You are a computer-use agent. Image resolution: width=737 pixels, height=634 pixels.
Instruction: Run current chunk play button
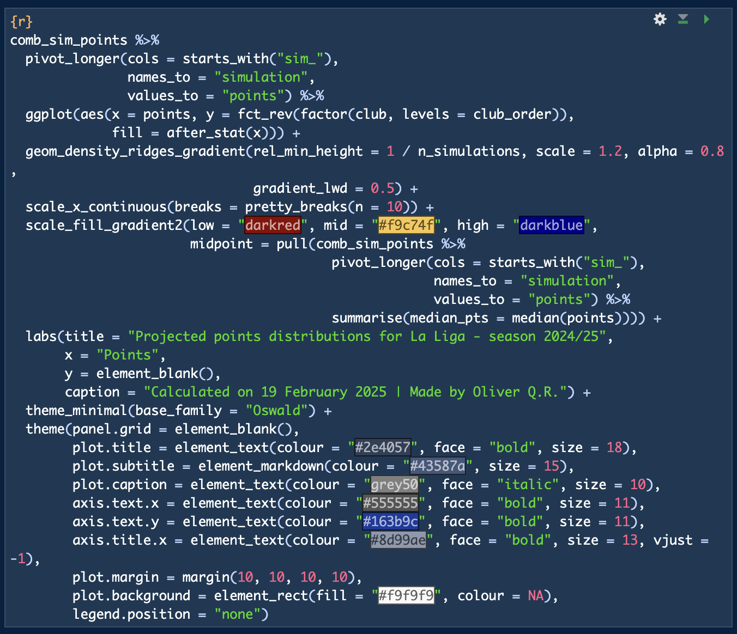click(706, 20)
